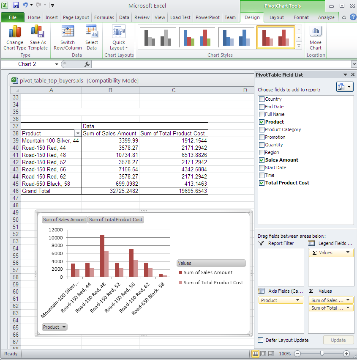Switch to Page Break Preview in status bar
Screen dimensions: 357x360
click(271, 354)
